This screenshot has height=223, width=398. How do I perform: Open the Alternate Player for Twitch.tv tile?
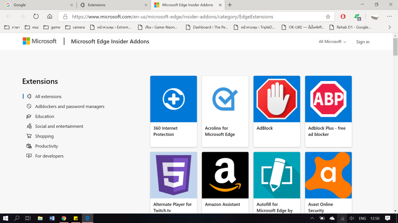click(174, 175)
